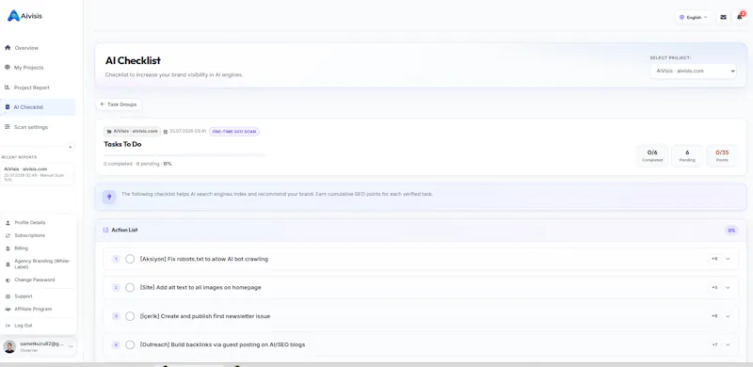Open recent report AiVisis · aivisis.com
This screenshot has width=753, height=367.
click(x=38, y=174)
